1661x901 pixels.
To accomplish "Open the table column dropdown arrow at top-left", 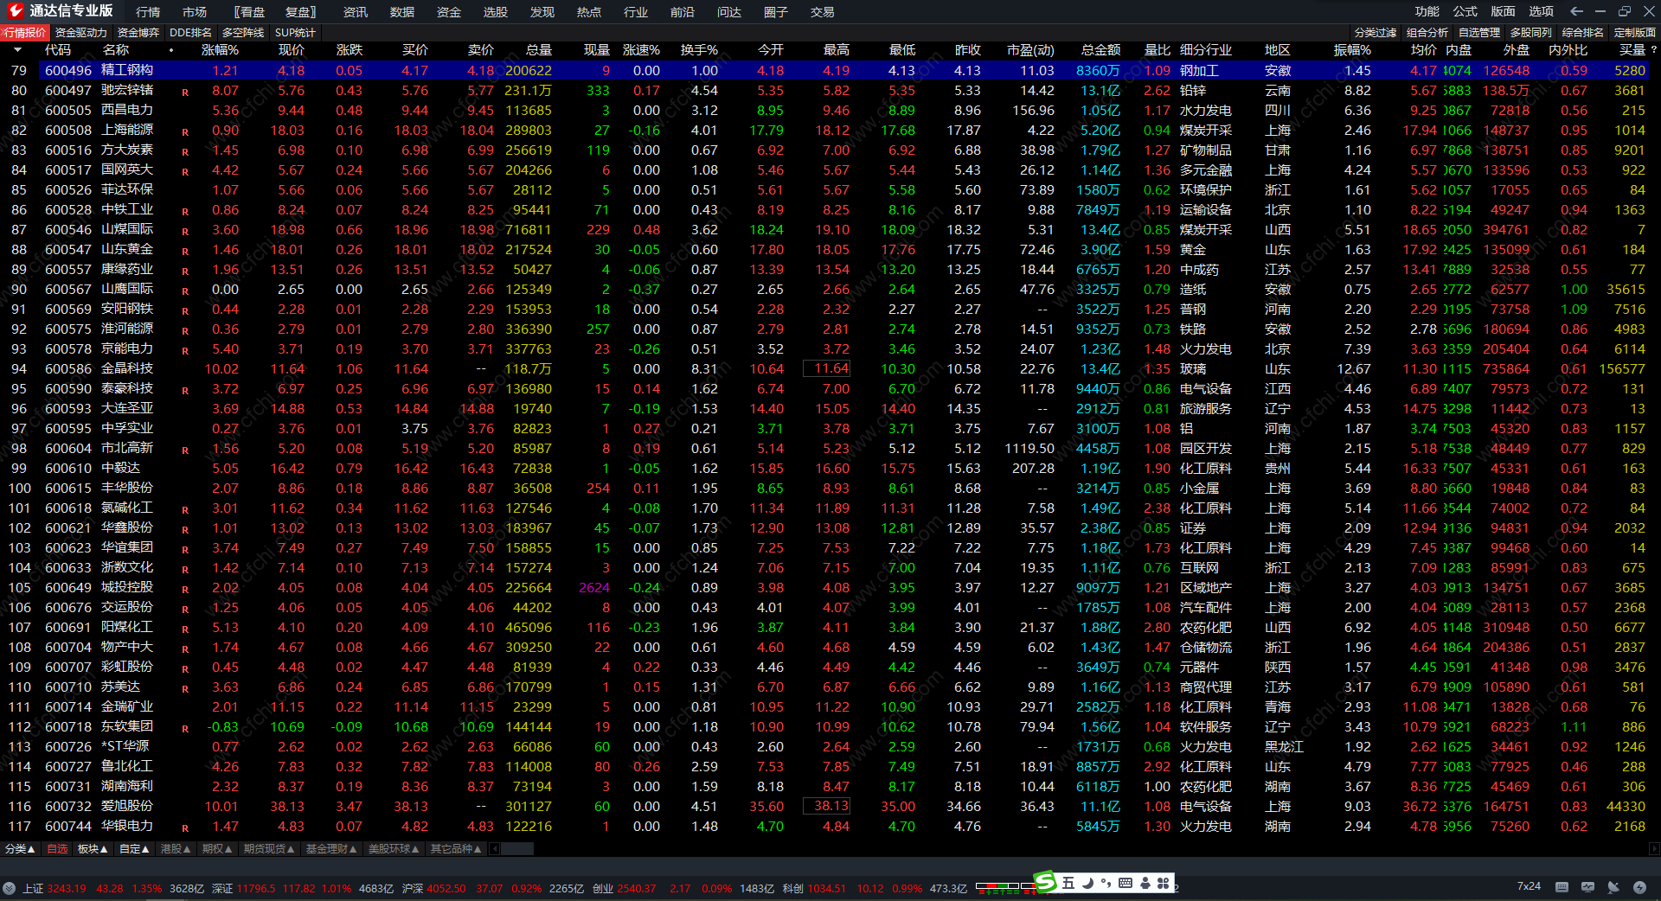I will pyautogui.click(x=17, y=50).
